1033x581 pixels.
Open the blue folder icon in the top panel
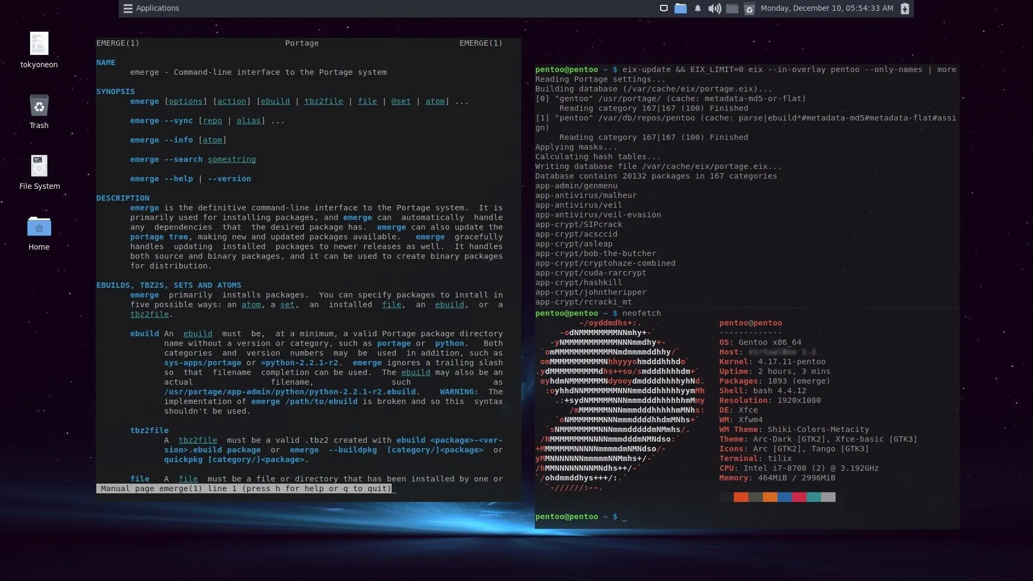coord(681,8)
